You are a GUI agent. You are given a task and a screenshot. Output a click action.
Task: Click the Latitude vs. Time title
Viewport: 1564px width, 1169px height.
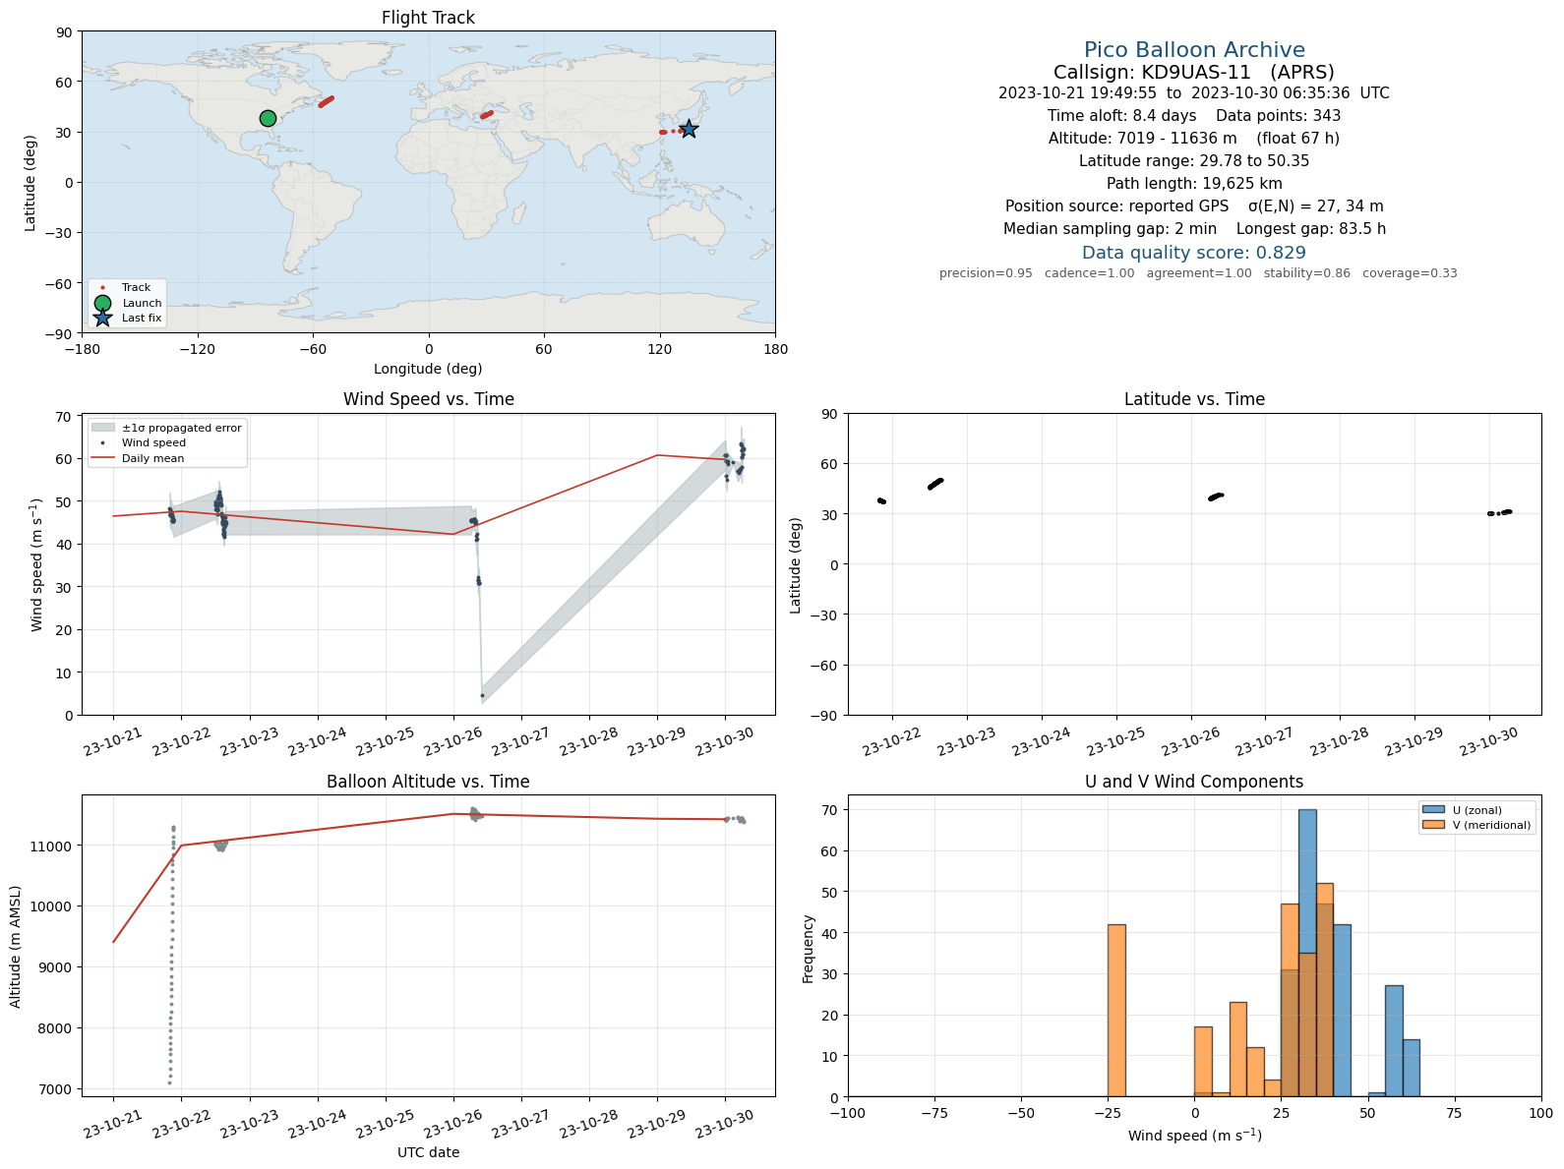point(1194,399)
